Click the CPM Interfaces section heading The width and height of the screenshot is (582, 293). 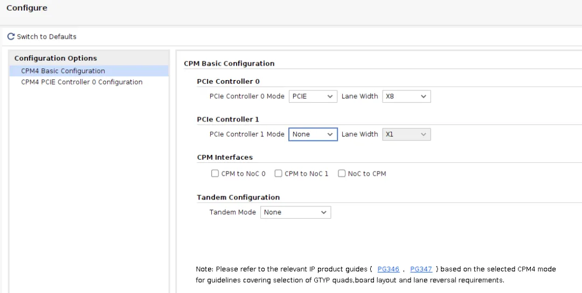pos(225,158)
